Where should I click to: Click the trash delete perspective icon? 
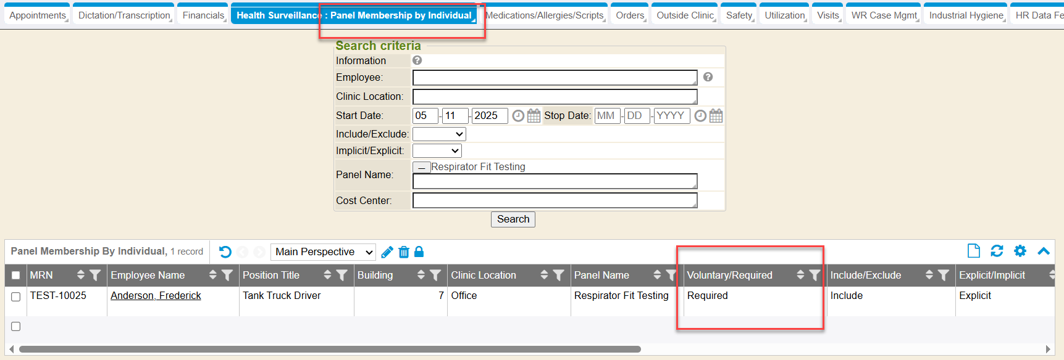click(404, 252)
